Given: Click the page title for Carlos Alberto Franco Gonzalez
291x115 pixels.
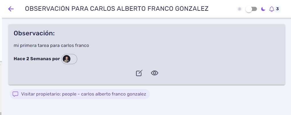Looking at the screenshot, I should [x=117, y=9].
